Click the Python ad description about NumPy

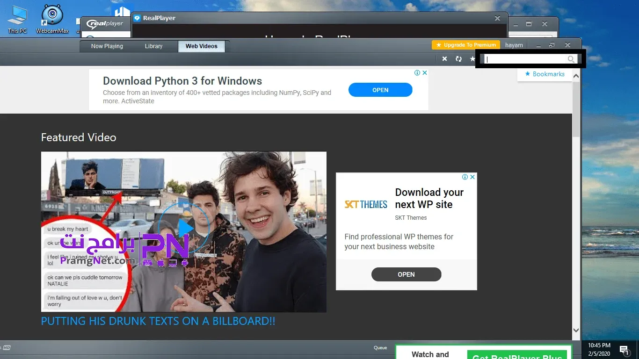click(x=217, y=97)
